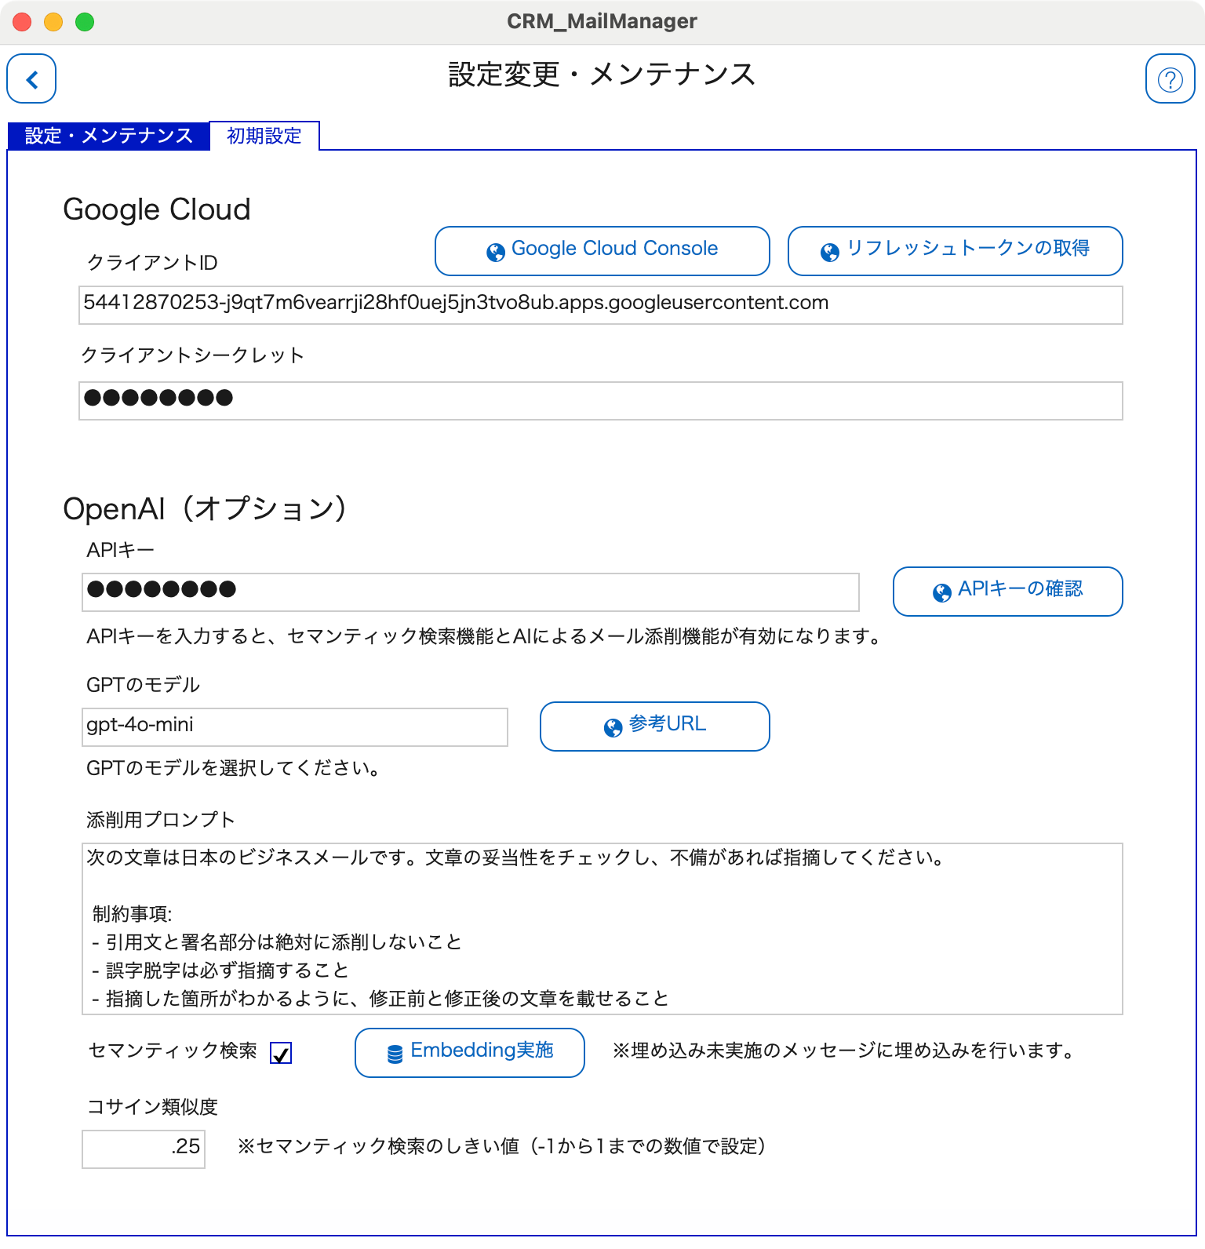Switch to the 設定・メンテナンス tab
Screen dimensions: 1205x1249
click(x=108, y=136)
